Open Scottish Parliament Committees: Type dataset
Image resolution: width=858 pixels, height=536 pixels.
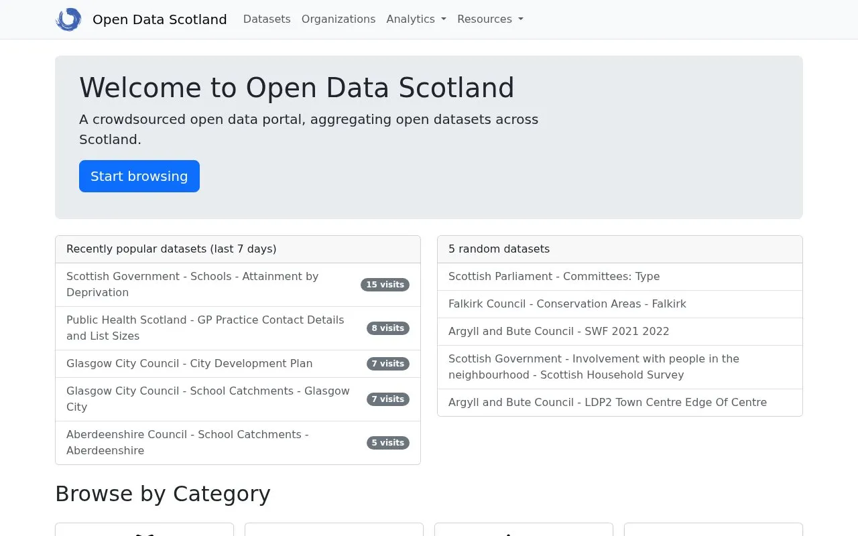tap(620, 277)
